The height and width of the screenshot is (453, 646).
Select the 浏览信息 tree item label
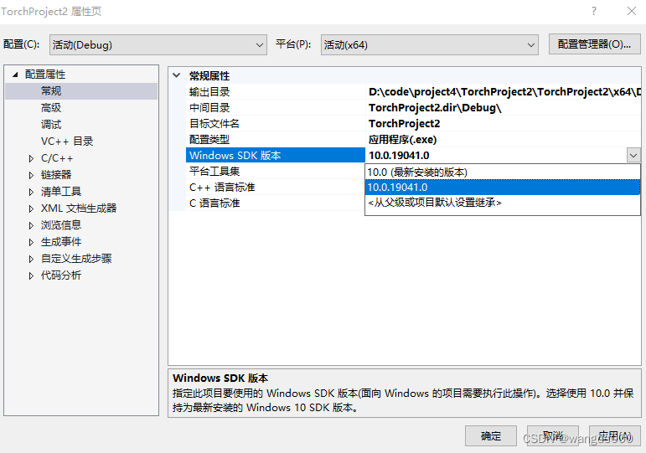click(x=61, y=225)
